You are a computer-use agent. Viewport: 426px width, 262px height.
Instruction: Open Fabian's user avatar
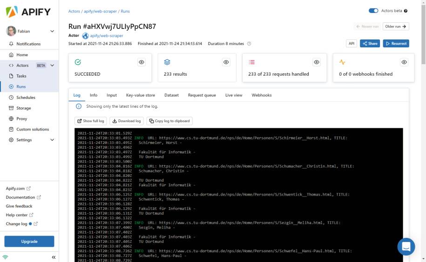coord(11,31)
